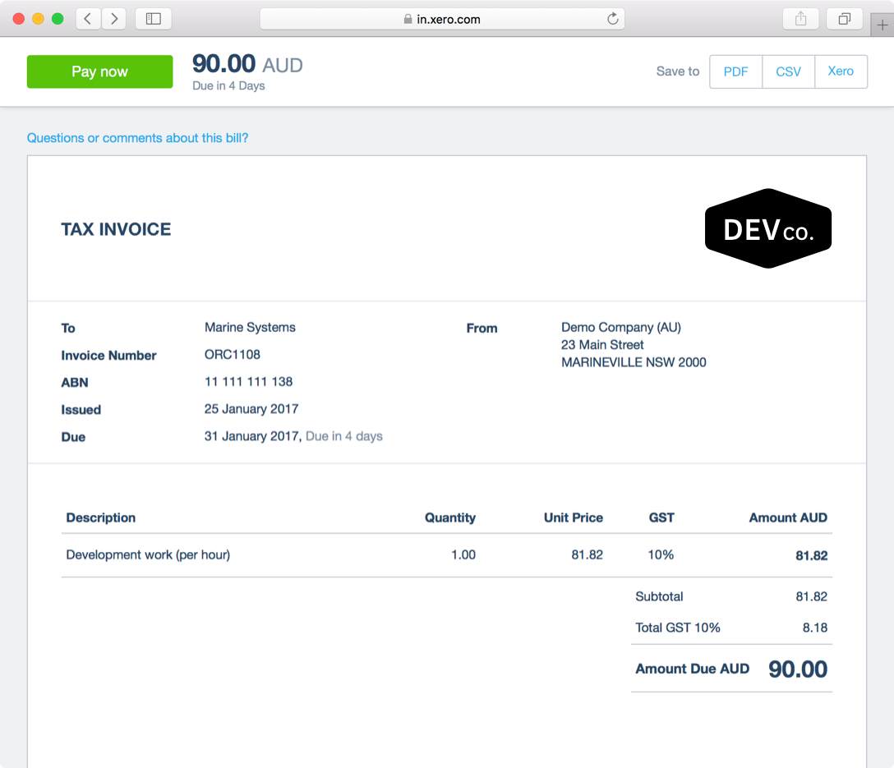Show the tab overview
The height and width of the screenshot is (768, 894).
point(845,18)
